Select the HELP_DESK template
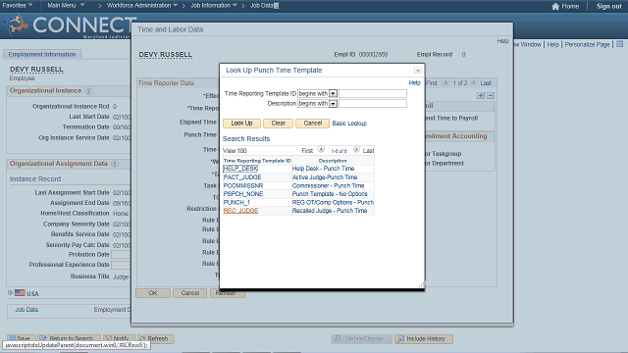Image resolution: width=628 pixels, height=353 pixels. (240, 169)
